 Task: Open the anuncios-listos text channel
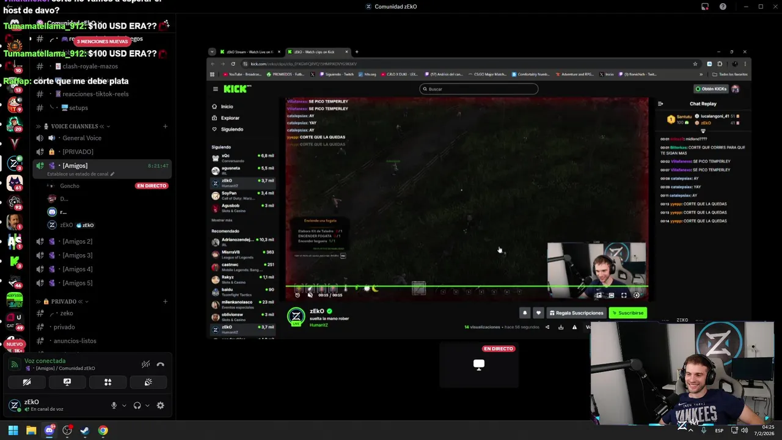click(75, 341)
